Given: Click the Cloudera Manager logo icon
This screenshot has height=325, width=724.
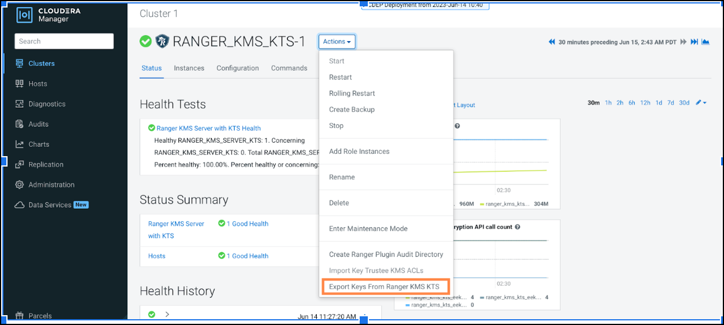Looking at the screenshot, I should (x=24, y=15).
